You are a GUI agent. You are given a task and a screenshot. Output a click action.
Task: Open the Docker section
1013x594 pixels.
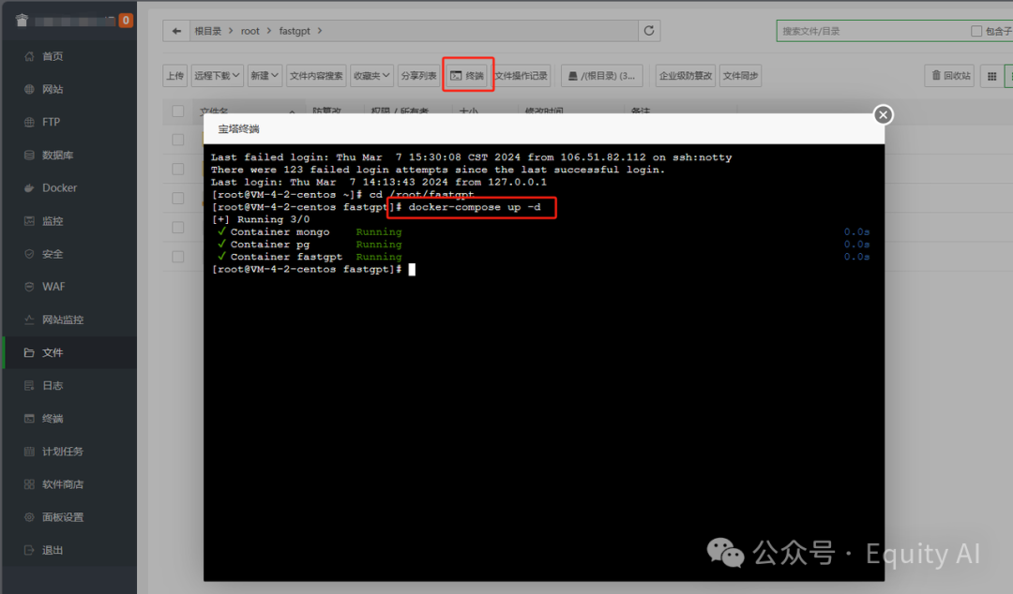click(59, 188)
